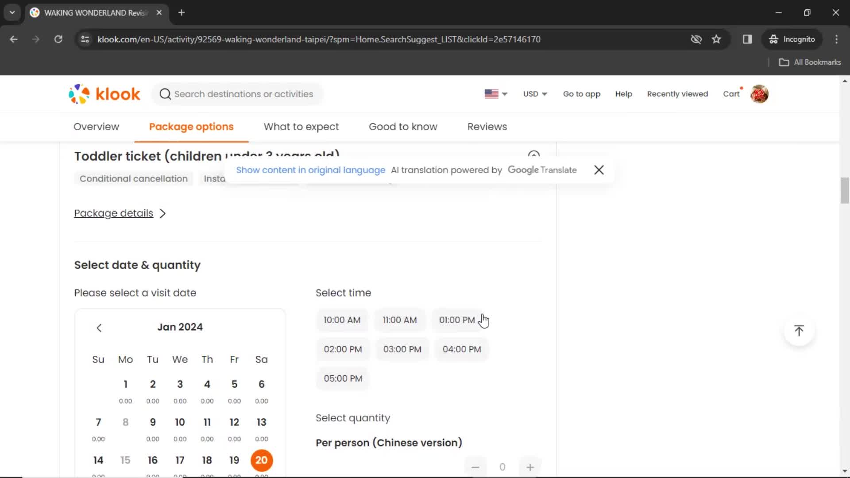The width and height of the screenshot is (850, 478).
Task: Click the search magnifying glass icon
Action: [165, 94]
